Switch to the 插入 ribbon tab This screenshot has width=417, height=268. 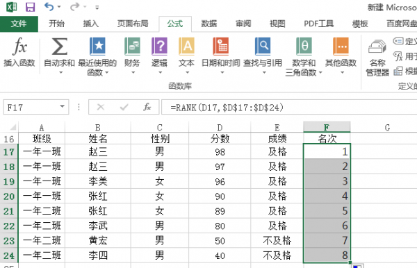click(x=91, y=24)
